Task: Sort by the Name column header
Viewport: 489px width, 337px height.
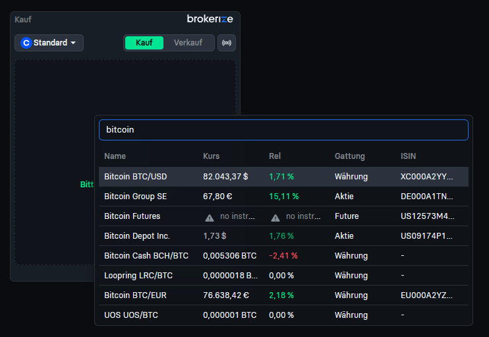Action: point(115,156)
